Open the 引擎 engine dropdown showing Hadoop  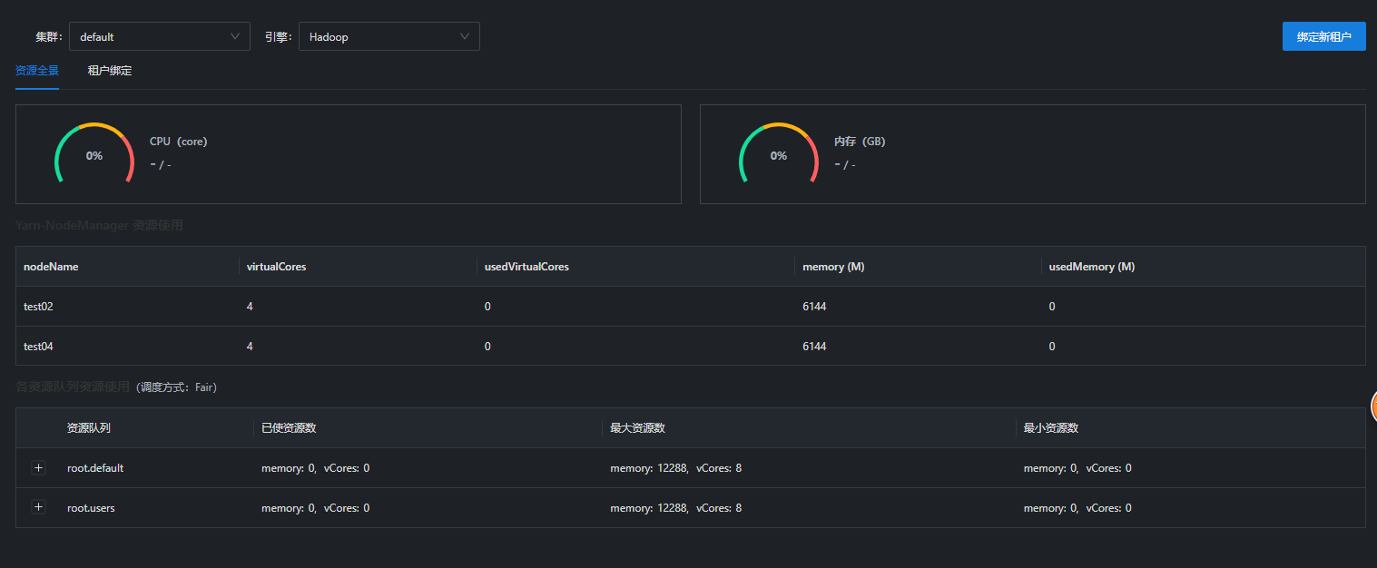pyautogui.click(x=389, y=36)
